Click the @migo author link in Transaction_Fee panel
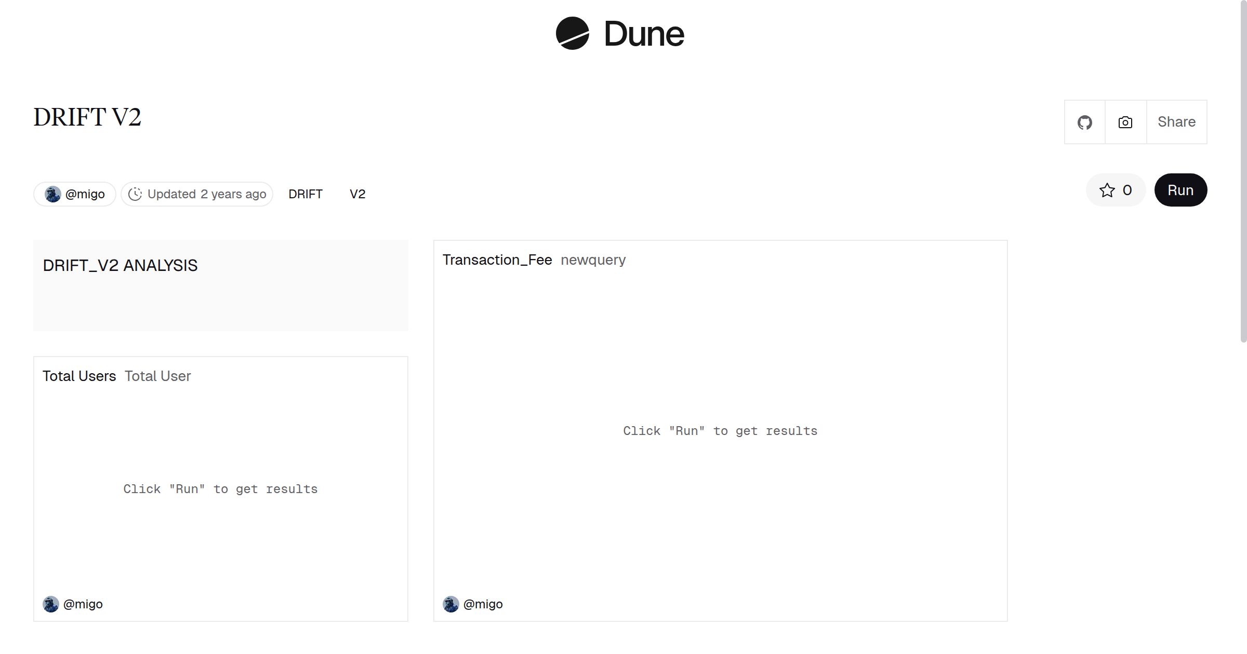 tap(483, 604)
